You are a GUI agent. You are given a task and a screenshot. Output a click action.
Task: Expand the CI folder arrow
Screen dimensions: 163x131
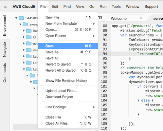[x=24, y=37]
